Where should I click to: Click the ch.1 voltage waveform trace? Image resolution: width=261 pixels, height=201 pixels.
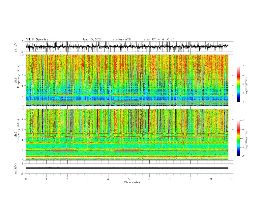point(127,47)
